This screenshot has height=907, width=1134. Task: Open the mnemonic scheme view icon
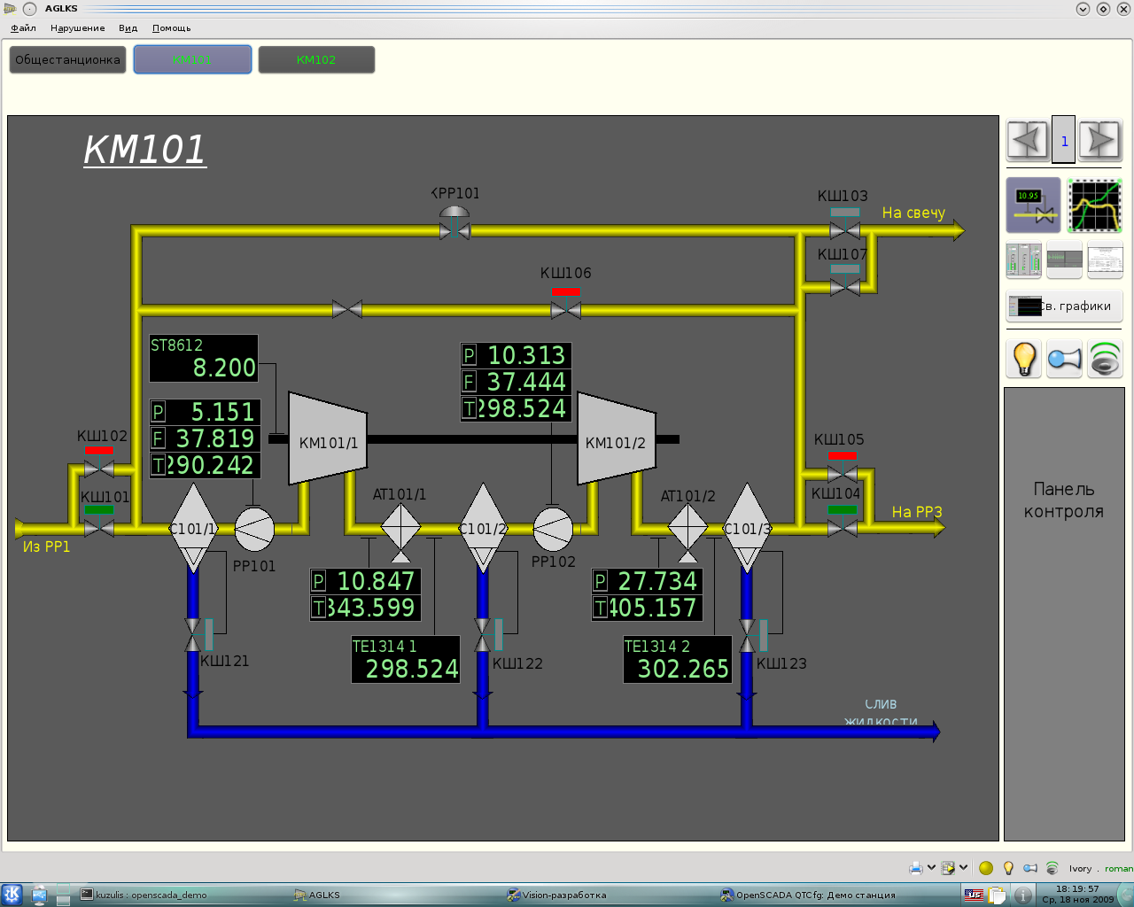[1032, 205]
